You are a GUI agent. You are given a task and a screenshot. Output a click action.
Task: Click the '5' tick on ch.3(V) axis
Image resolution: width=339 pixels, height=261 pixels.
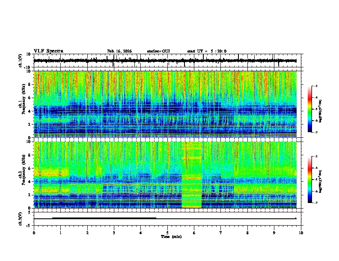pyautogui.click(x=30, y=212)
